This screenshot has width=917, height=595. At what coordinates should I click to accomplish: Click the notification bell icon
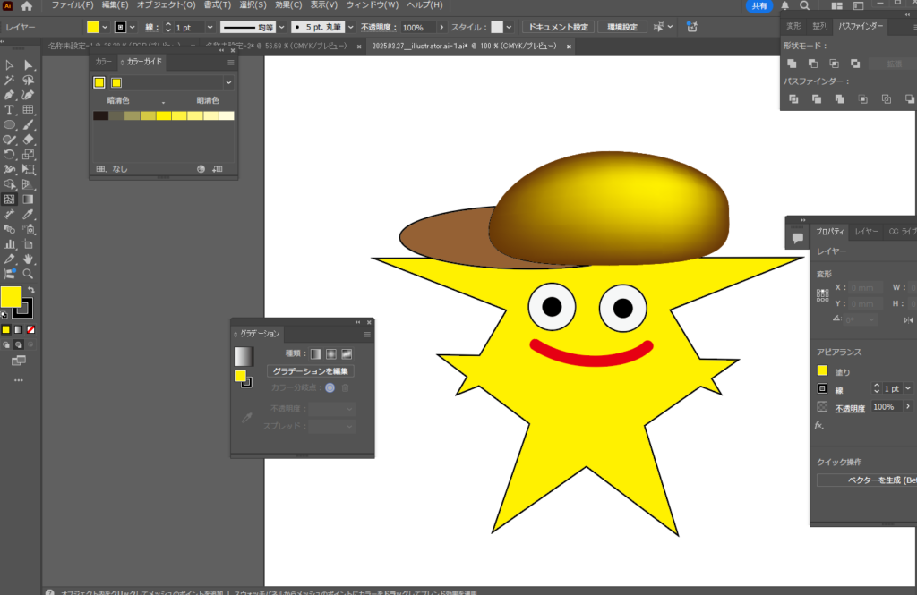(x=785, y=5)
